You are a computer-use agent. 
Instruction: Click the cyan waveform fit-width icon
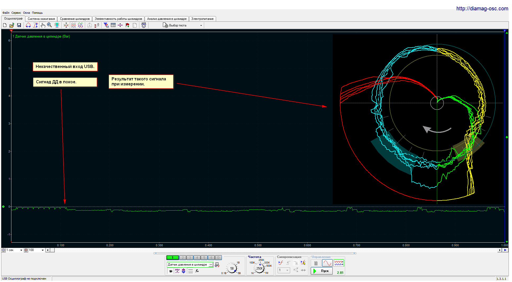(x=57, y=25)
